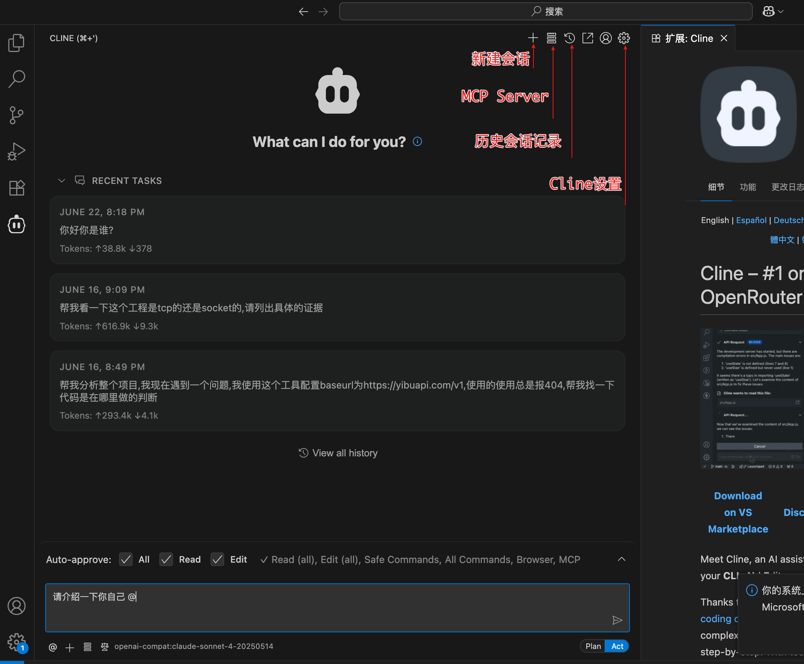Screen dimensions: 804x664
Task: Start a new Cline session
Action: click(533, 38)
